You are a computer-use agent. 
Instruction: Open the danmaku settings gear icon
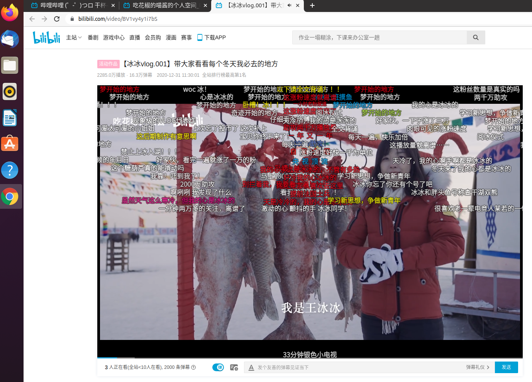(234, 367)
